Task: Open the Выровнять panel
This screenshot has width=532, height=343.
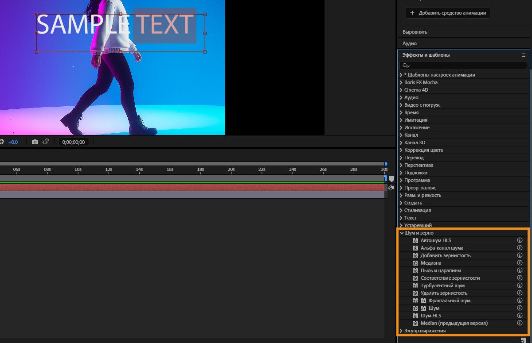Action: 415,32
